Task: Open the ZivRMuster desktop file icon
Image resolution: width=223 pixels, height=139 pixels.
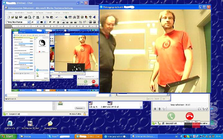Action: [30, 125]
